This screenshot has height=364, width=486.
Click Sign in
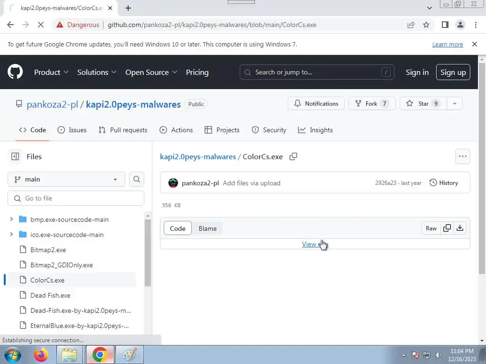[417, 72]
